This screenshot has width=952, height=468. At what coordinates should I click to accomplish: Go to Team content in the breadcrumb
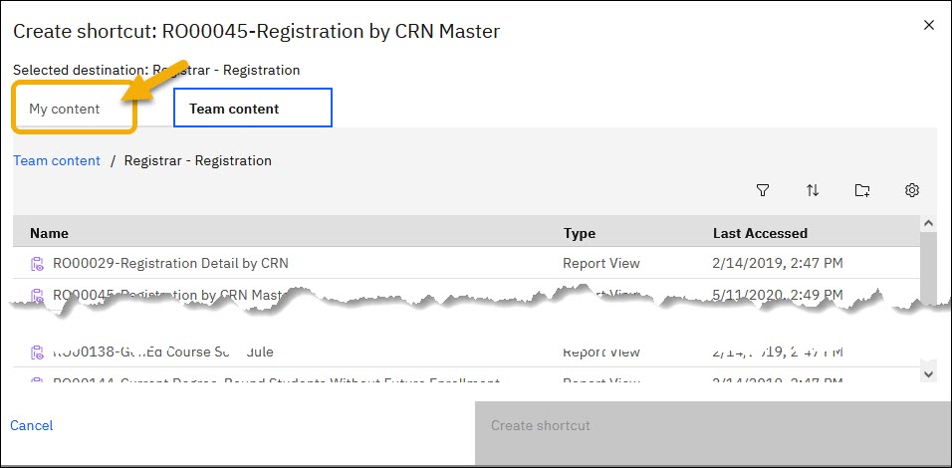57,161
